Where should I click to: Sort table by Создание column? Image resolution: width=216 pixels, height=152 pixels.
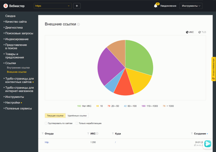201,134
